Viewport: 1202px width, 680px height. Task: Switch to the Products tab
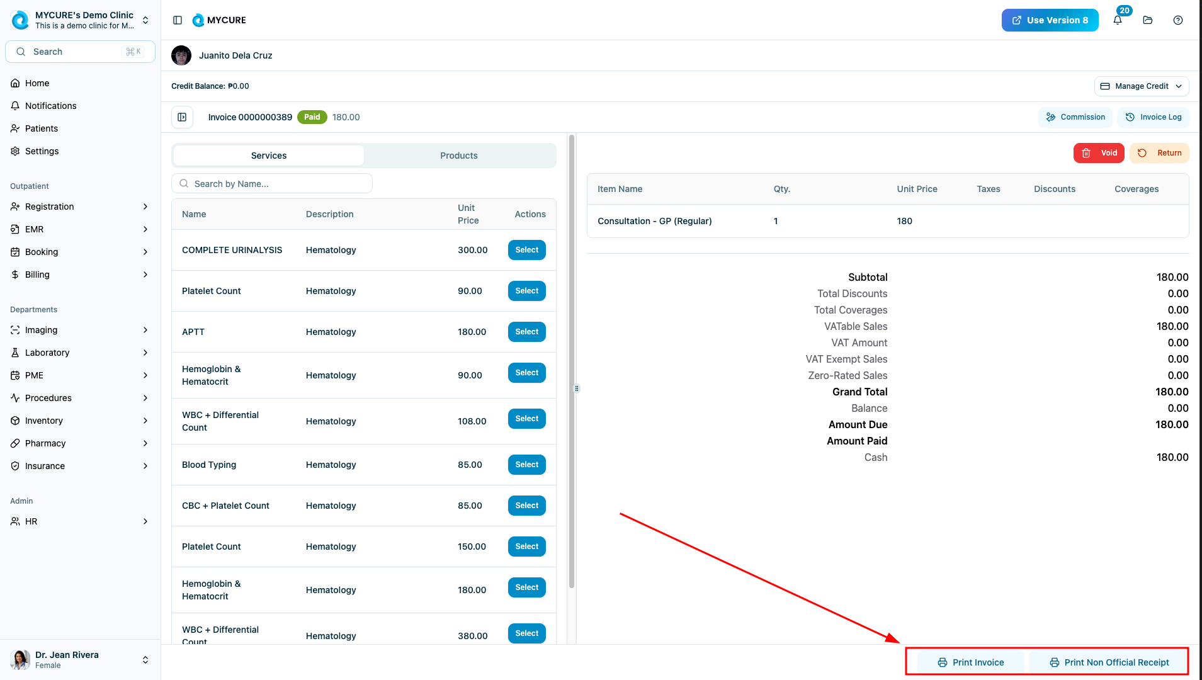pos(459,156)
